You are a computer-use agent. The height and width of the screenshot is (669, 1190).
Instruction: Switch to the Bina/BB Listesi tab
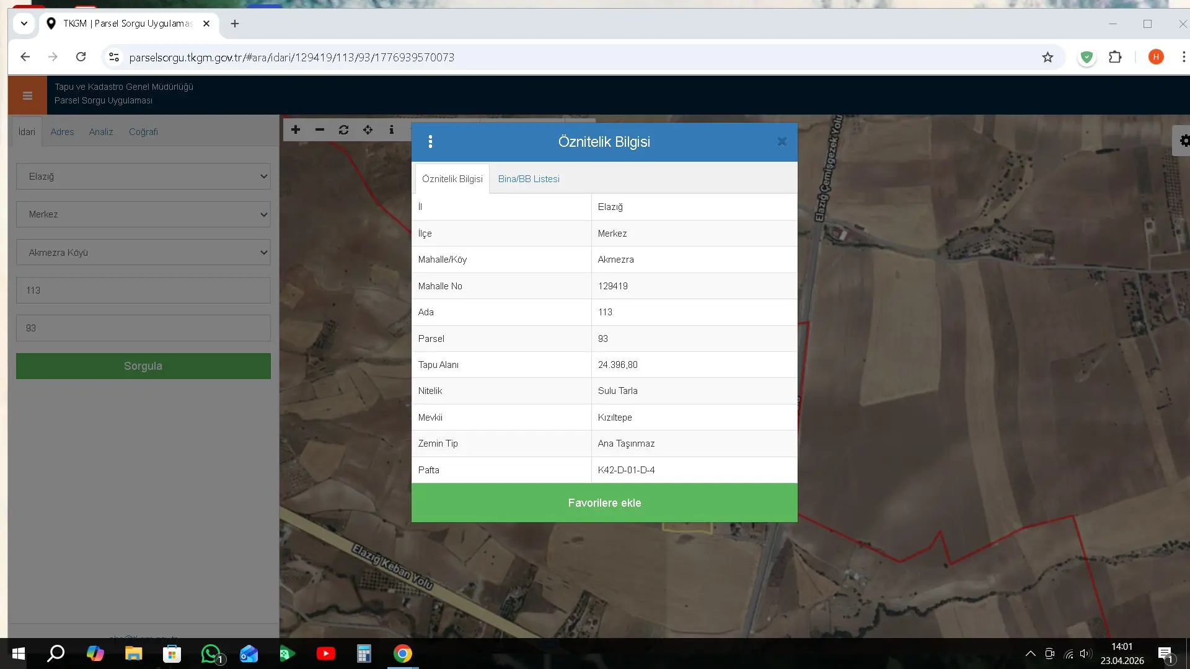[529, 179]
